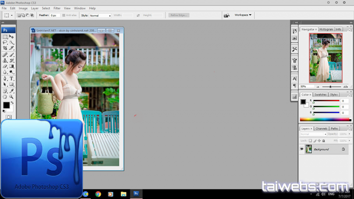Screen dimensions: 354x199
Task: Click the Feather input field
Action: click(55, 15)
